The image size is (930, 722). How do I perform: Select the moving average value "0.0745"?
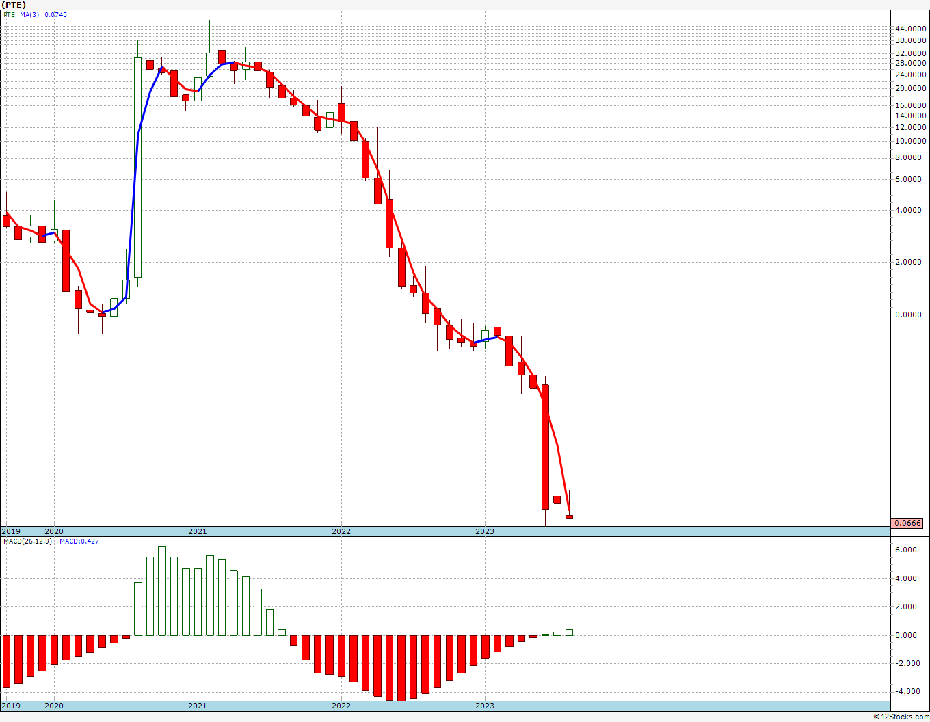[56, 14]
